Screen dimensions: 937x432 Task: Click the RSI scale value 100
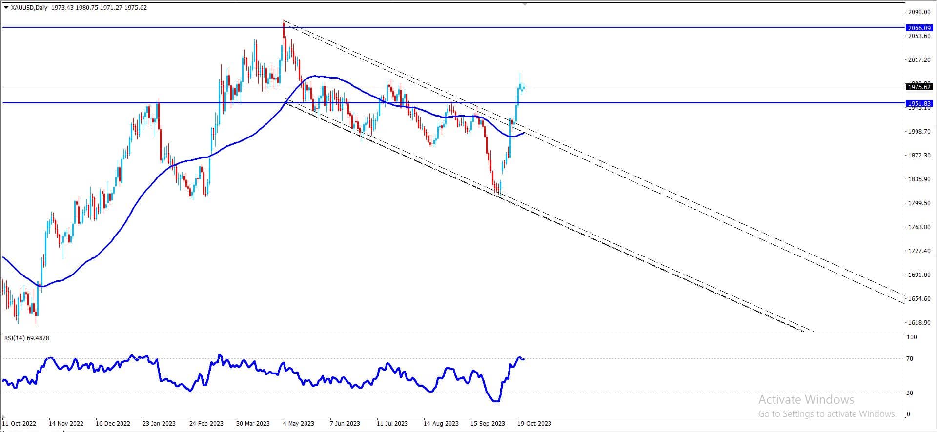(x=912, y=337)
